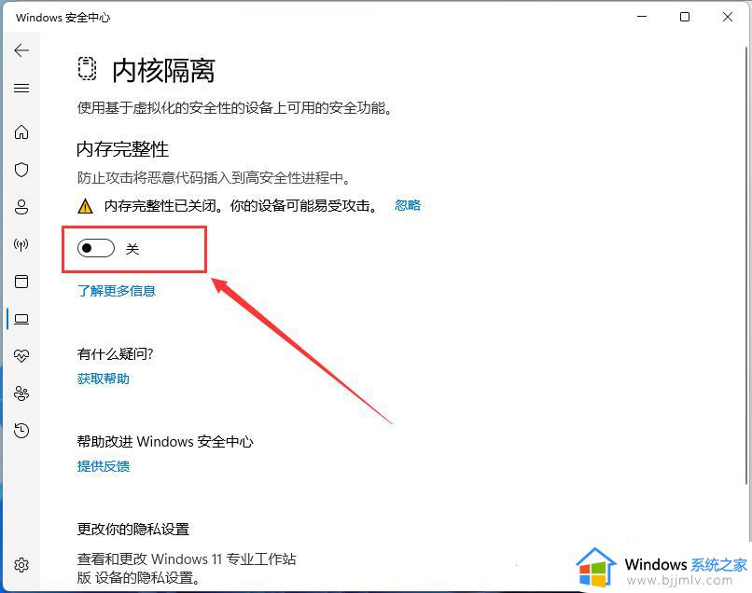Open the Family options icon
752x593 pixels.
tap(21, 393)
